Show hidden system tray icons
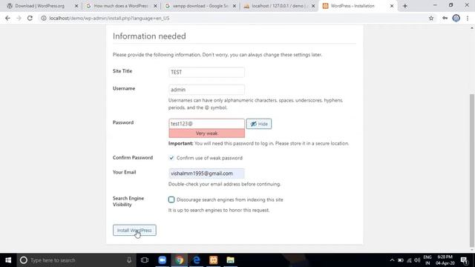 click(392, 260)
